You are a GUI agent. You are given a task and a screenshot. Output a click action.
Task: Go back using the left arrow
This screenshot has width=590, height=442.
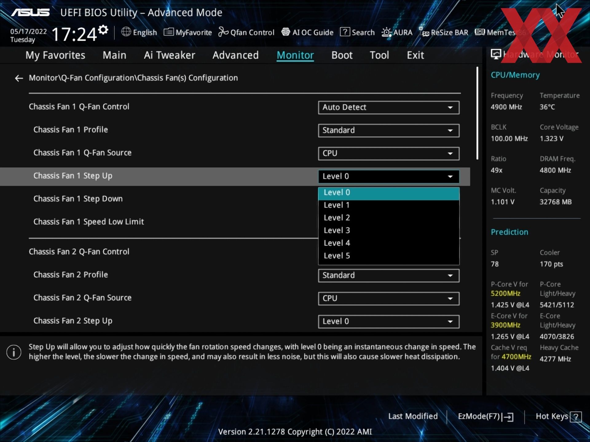point(19,79)
